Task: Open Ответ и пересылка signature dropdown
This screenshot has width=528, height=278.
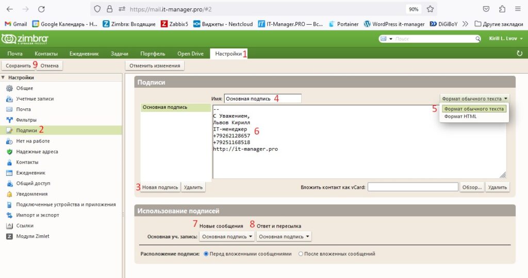Action: pyautogui.click(x=284, y=237)
